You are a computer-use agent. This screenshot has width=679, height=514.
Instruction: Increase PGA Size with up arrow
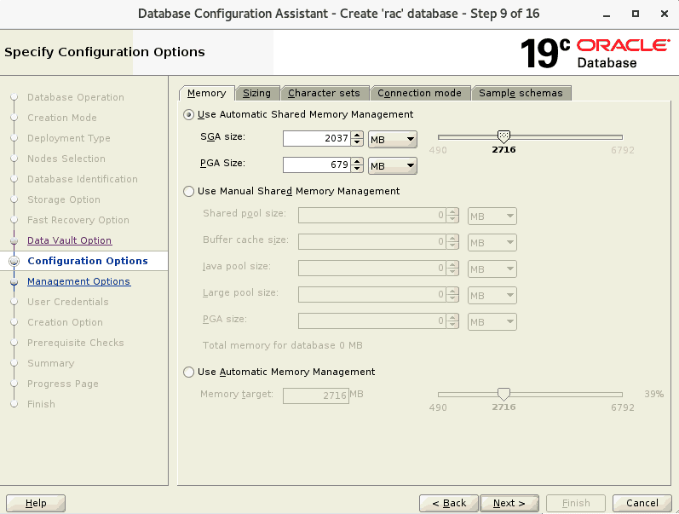[x=357, y=161]
